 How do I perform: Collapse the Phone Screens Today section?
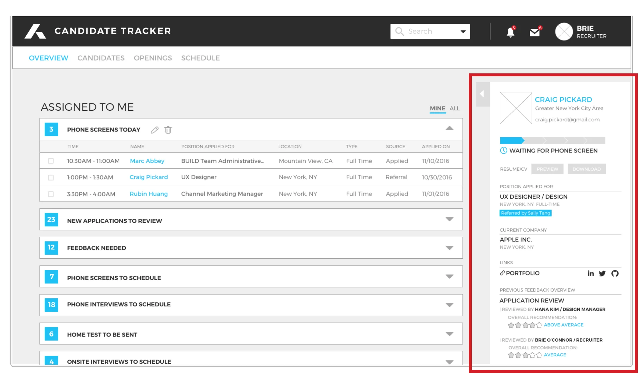coord(449,128)
